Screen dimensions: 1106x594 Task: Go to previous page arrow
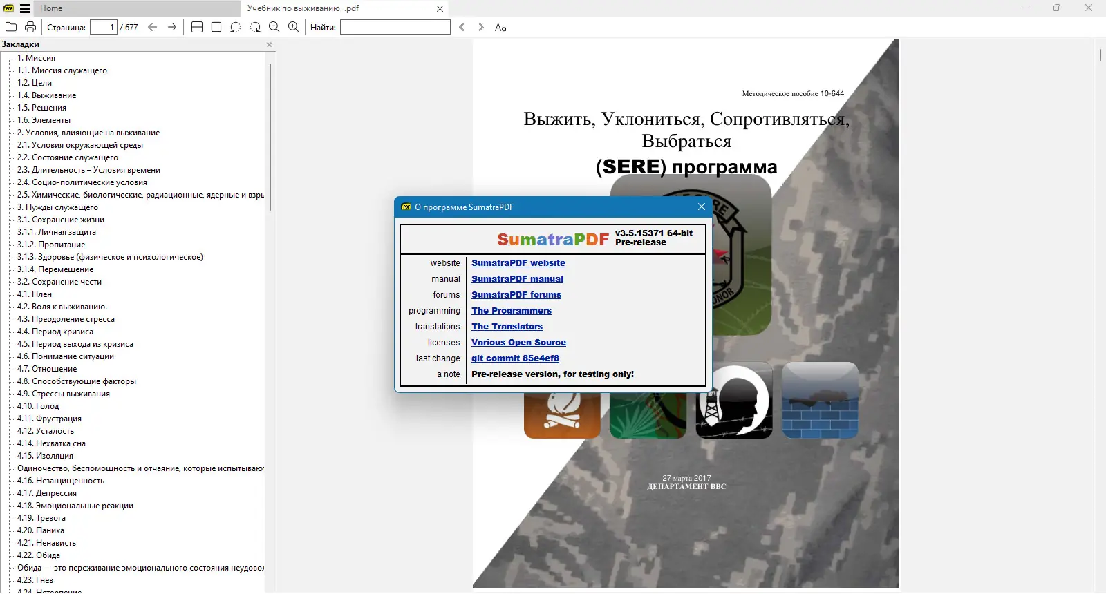pyautogui.click(x=153, y=27)
